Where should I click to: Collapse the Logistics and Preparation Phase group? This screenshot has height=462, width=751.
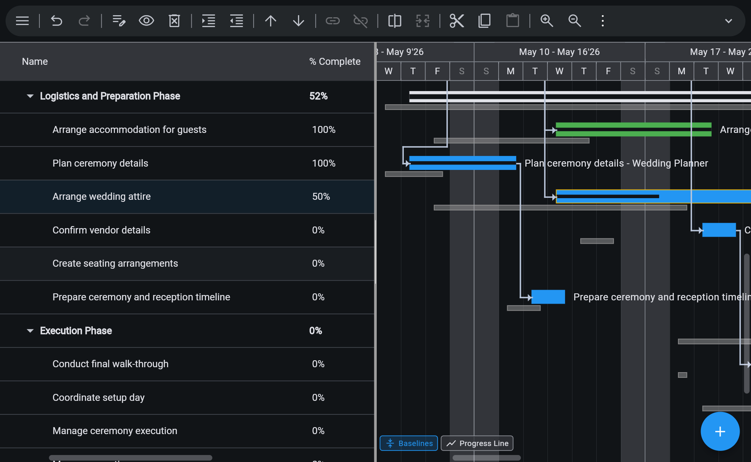[x=30, y=96]
